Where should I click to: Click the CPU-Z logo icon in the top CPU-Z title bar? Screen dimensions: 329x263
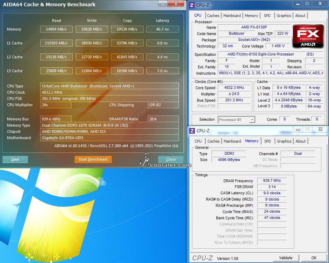(x=192, y=5)
